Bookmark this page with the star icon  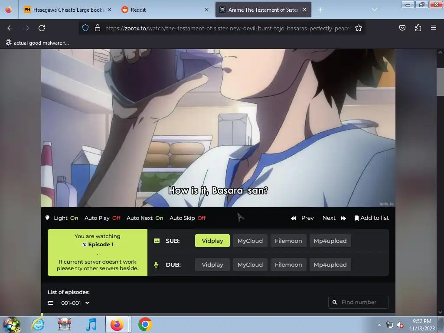[359, 28]
